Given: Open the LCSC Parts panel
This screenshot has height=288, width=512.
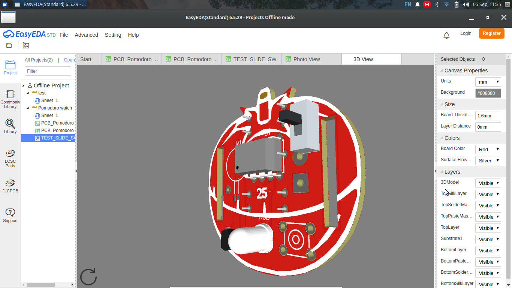Looking at the screenshot, I should (10, 158).
